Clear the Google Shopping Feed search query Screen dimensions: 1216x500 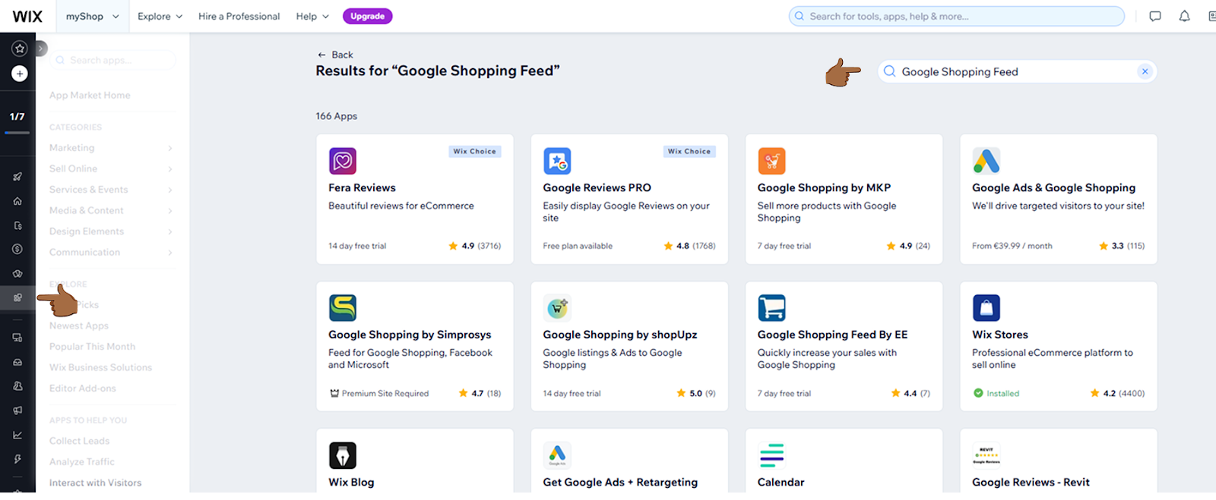pos(1145,71)
